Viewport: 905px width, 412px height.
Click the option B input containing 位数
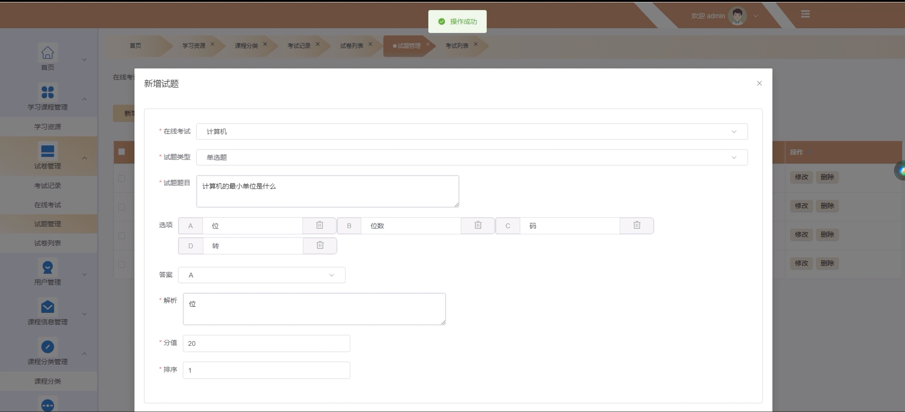[411, 226]
